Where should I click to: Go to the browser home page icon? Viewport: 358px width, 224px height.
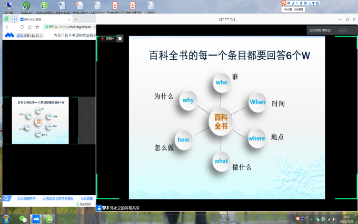click(x=29, y=27)
